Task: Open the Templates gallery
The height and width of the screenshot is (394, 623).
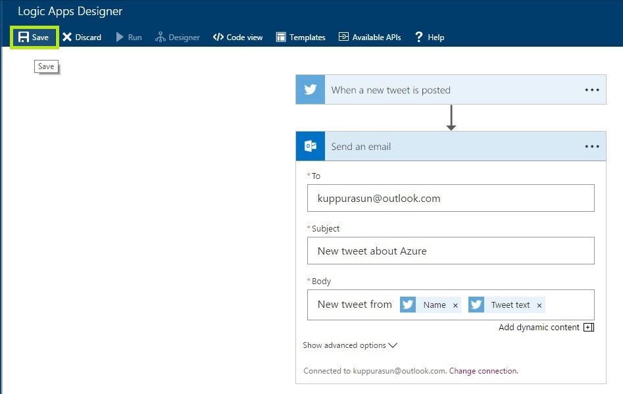Action: tap(301, 37)
